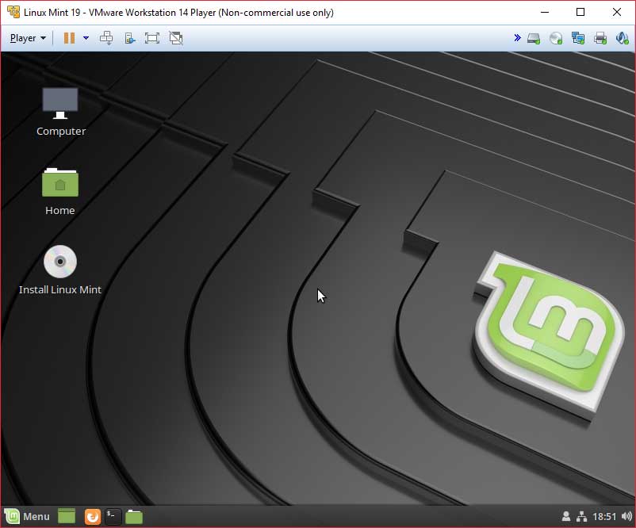
Task: Open the clock showing 18:51
Action: (604, 516)
